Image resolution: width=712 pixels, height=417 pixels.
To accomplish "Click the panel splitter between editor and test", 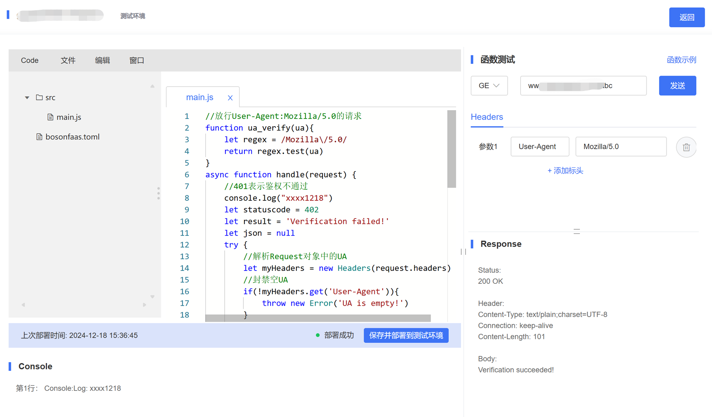I will coord(464,252).
